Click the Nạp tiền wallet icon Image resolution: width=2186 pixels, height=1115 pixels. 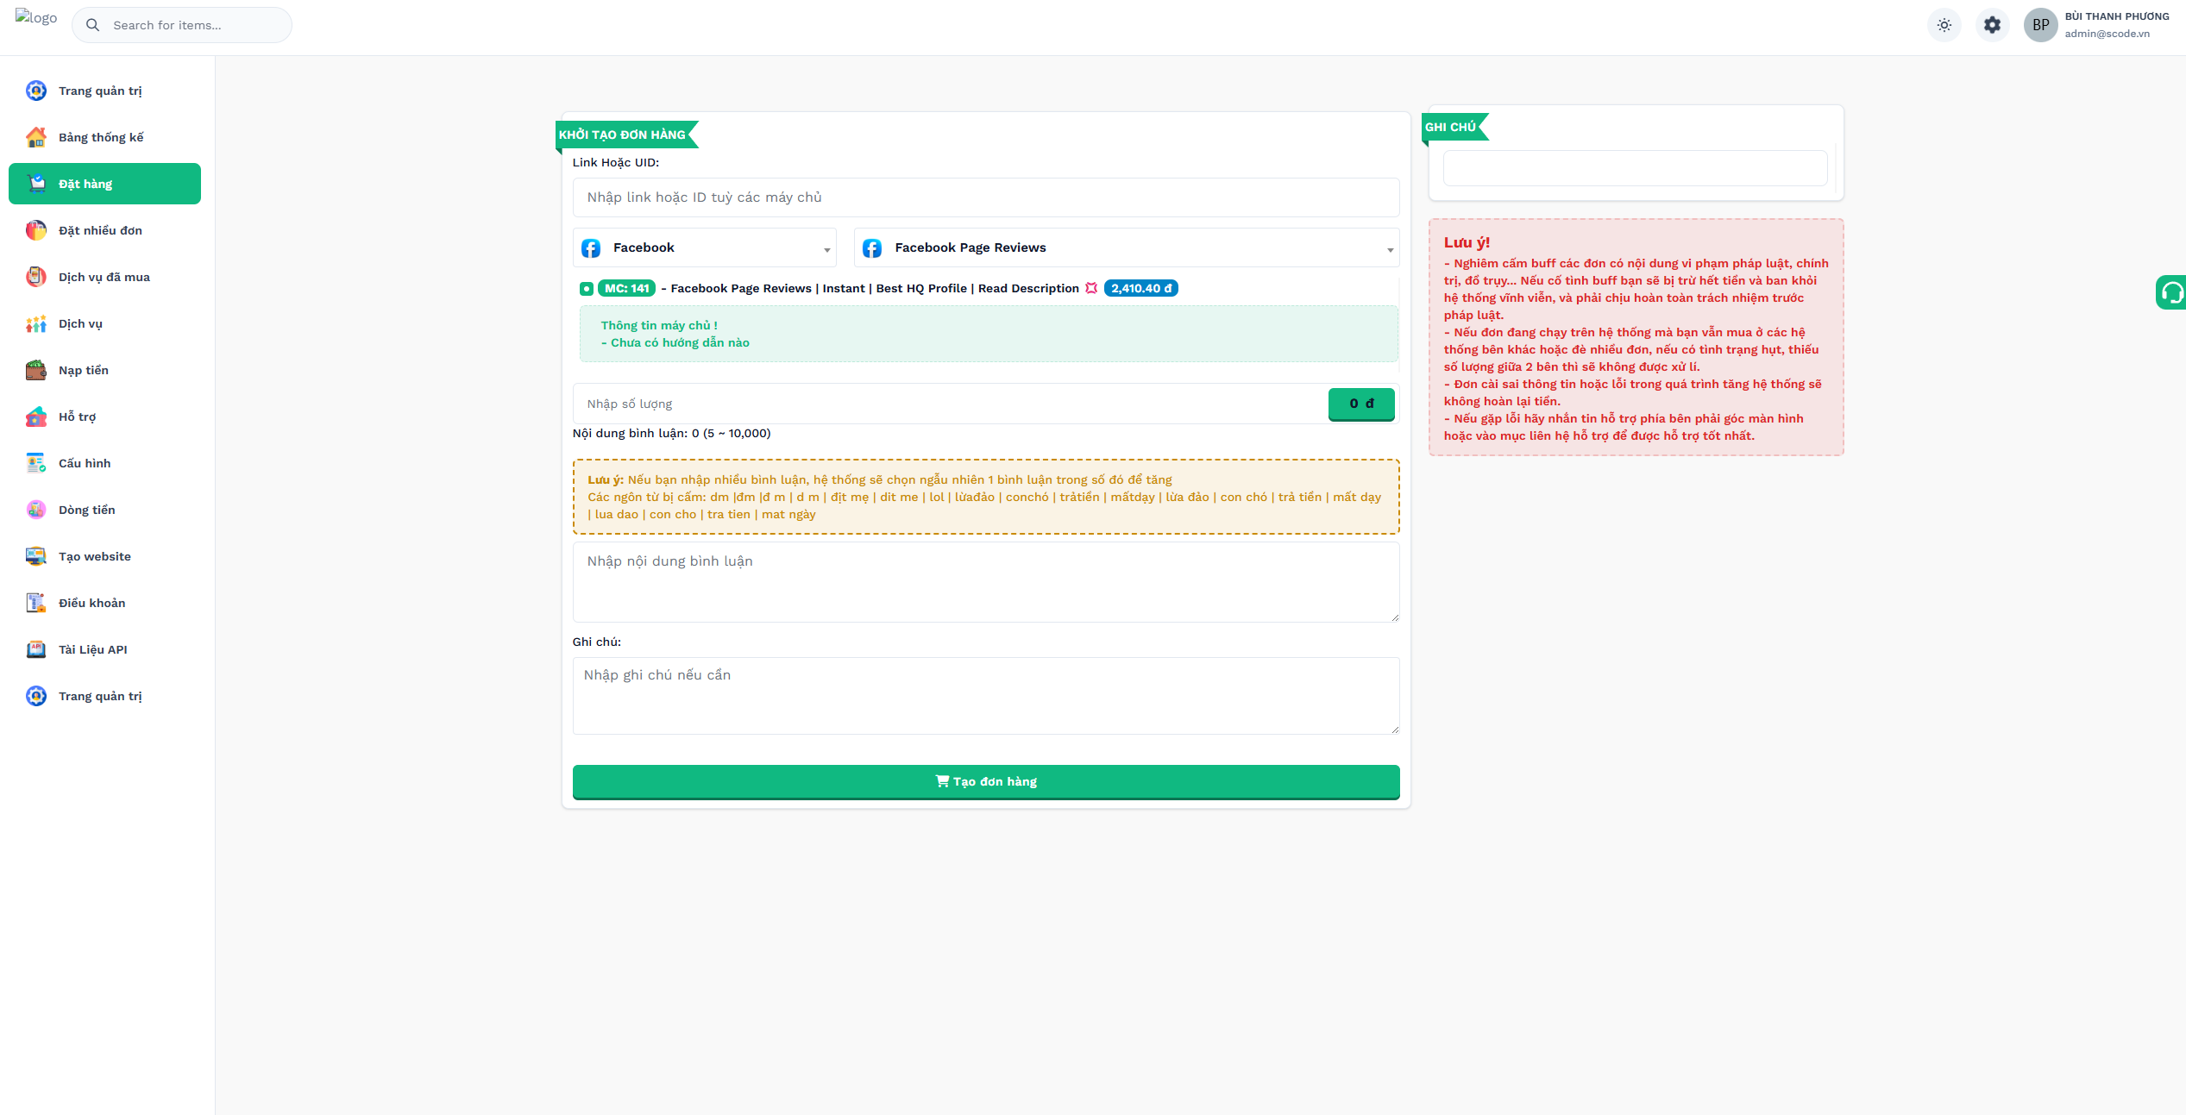pos(35,370)
